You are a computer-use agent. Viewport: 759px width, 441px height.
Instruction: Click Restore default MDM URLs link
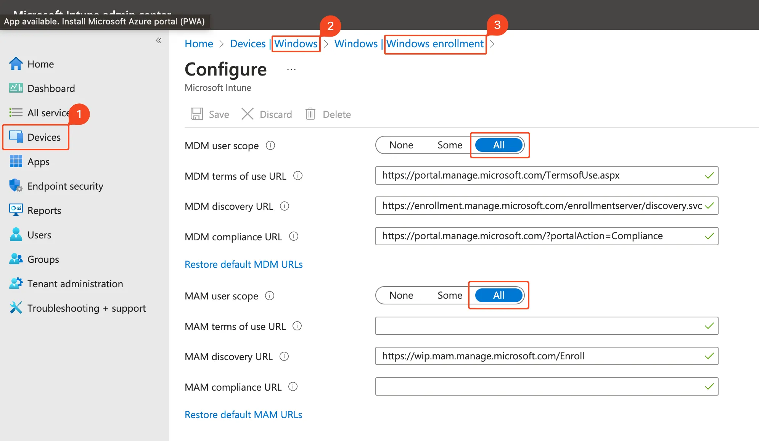(x=243, y=264)
